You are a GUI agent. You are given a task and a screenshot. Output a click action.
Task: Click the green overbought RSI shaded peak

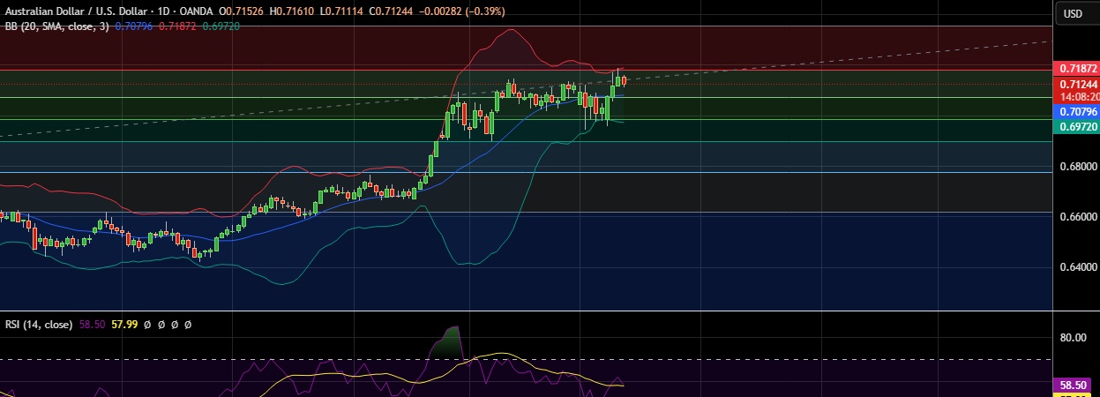[452, 342]
